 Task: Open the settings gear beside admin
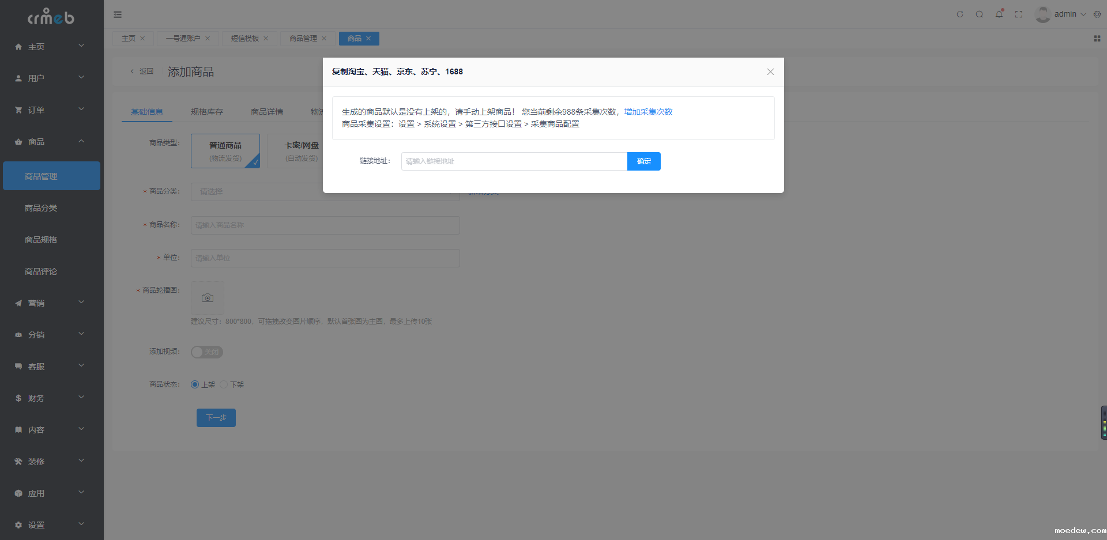[1097, 14]
